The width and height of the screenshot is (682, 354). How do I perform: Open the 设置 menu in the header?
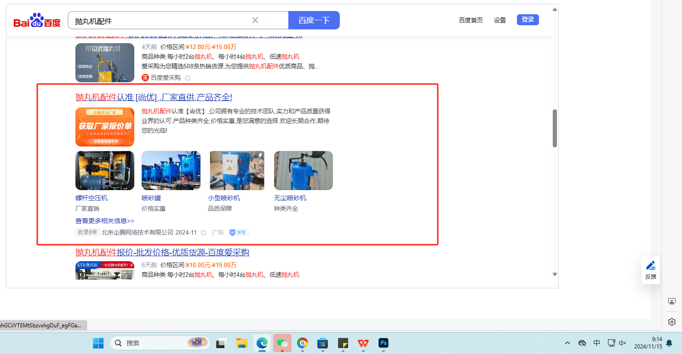tap(500, 20)
